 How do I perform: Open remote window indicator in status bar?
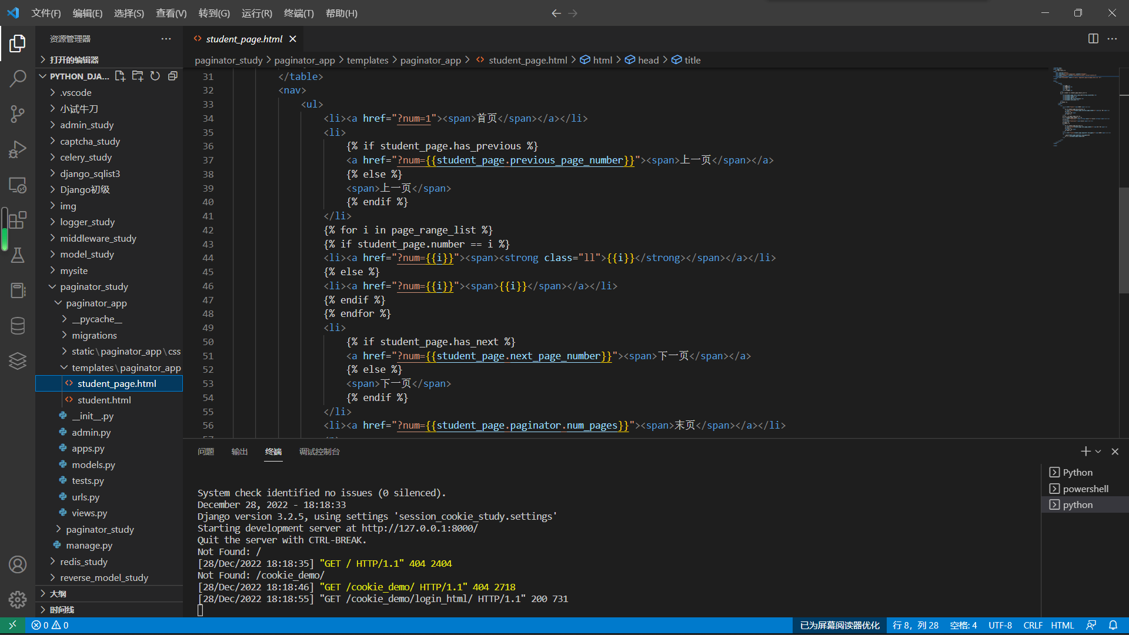[x=12, y=626]
